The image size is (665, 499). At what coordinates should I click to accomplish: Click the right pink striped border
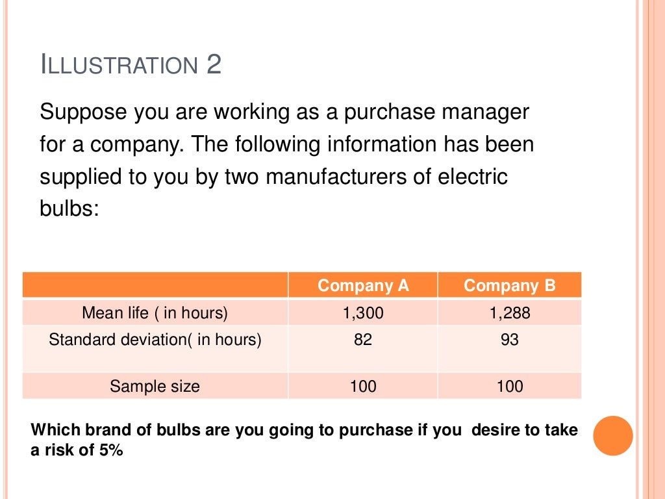pyautogui.click(x=651, y=249)
